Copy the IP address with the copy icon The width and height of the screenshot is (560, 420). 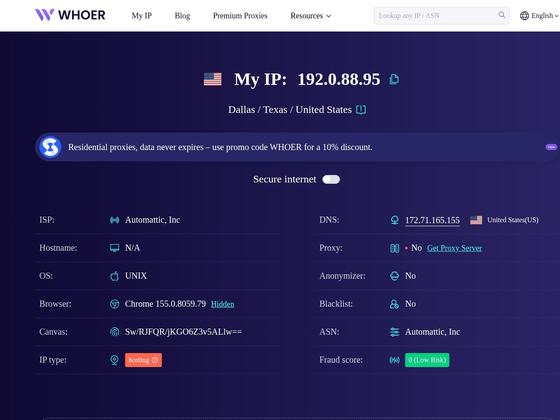[394, 79]
